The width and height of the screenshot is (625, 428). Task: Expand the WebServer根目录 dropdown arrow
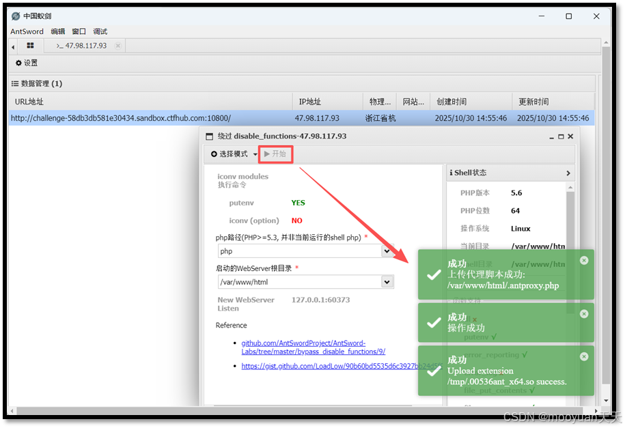[x=387, y=282]
